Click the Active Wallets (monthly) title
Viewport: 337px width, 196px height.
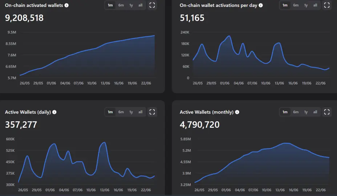pyautogui.click(x=207, y=112)
